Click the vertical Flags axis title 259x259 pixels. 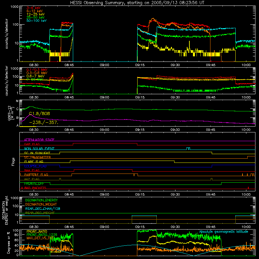point(13,162)
